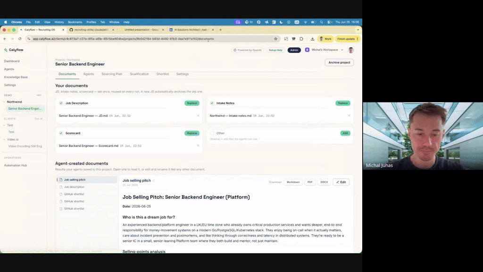Open Automation Hub in sidebar

click(16, 165)
